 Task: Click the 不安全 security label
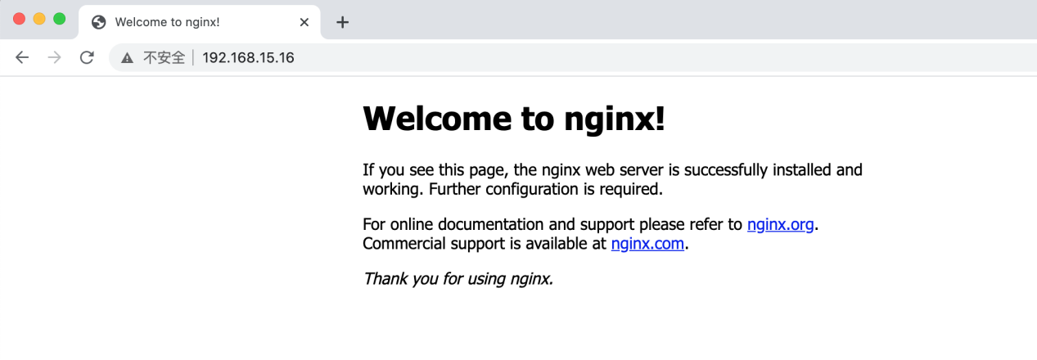pyautogui.click(x=164, y=58)
